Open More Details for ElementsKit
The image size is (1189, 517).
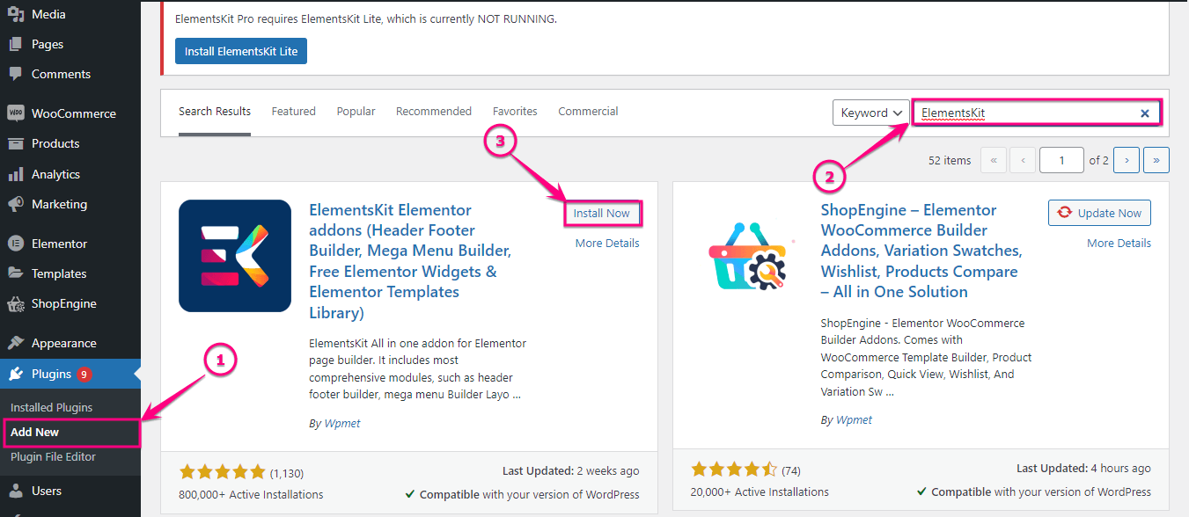click(x=607, y=243)
